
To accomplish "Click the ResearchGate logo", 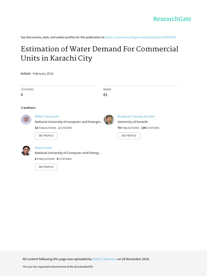I will [x=172, y=19].
